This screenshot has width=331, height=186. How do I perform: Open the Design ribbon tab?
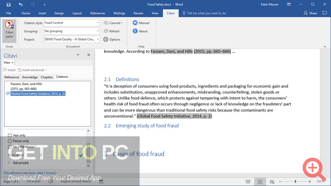pyautogui.click(x=59, y=13)
